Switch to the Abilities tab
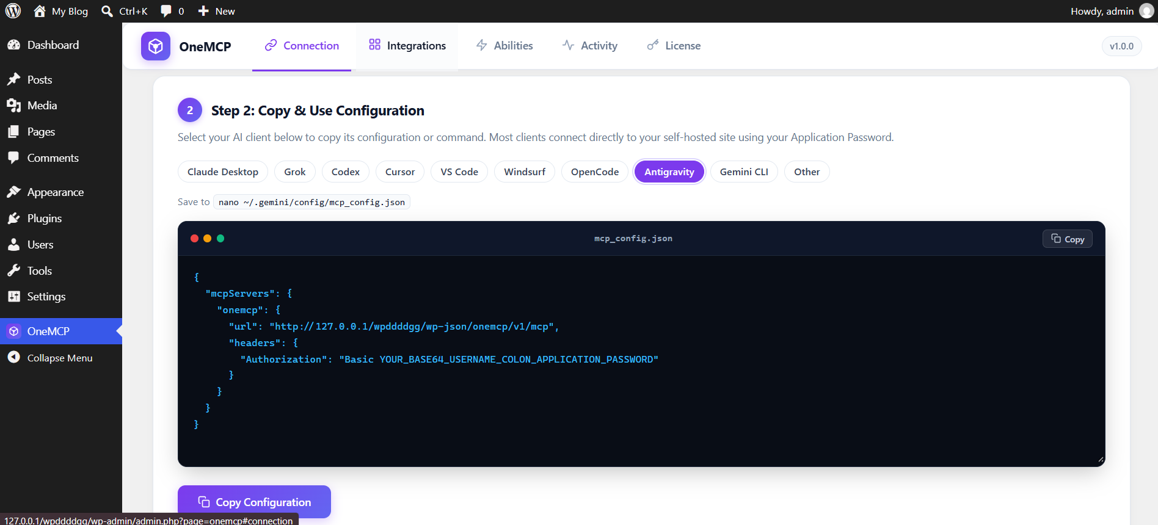The height and width of the screenshot is (525, 1158). 504,46
